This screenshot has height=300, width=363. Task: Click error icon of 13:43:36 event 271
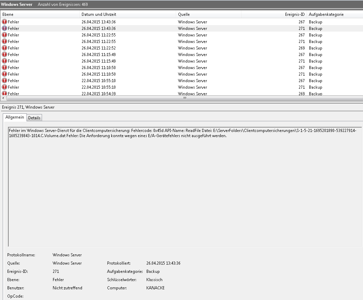pos(4,28)
